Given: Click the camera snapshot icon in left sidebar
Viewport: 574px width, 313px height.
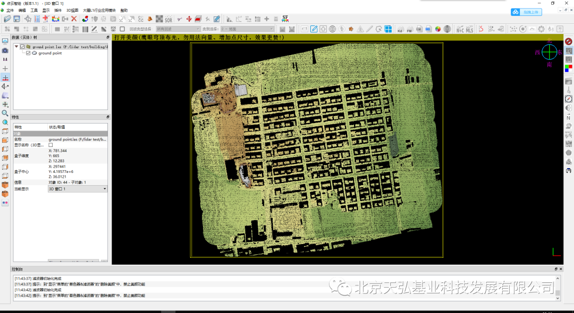Looking at the screenshot, I should click(x=5, y=50).
